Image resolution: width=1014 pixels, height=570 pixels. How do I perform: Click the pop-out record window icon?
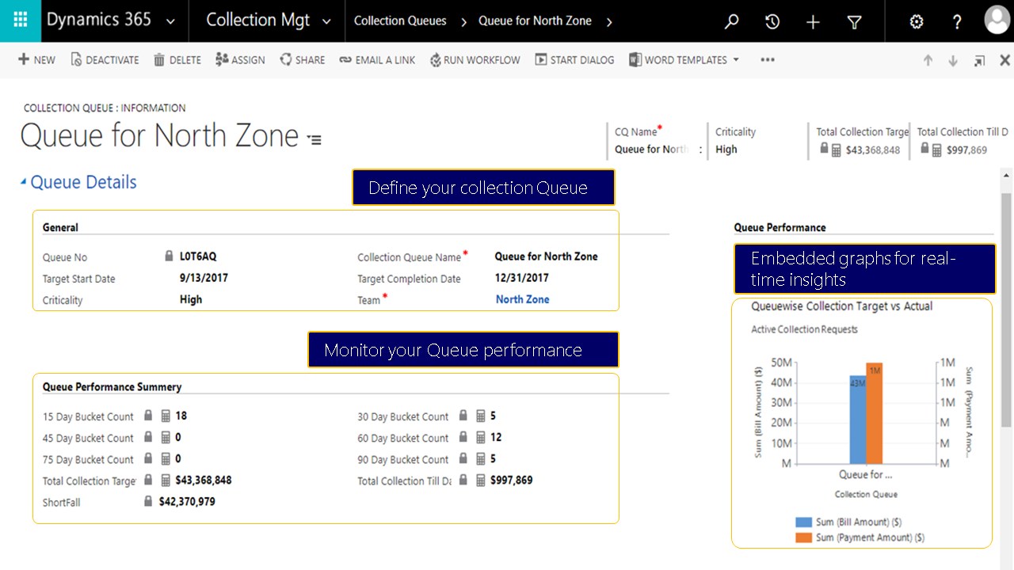(x=980, y=60)
